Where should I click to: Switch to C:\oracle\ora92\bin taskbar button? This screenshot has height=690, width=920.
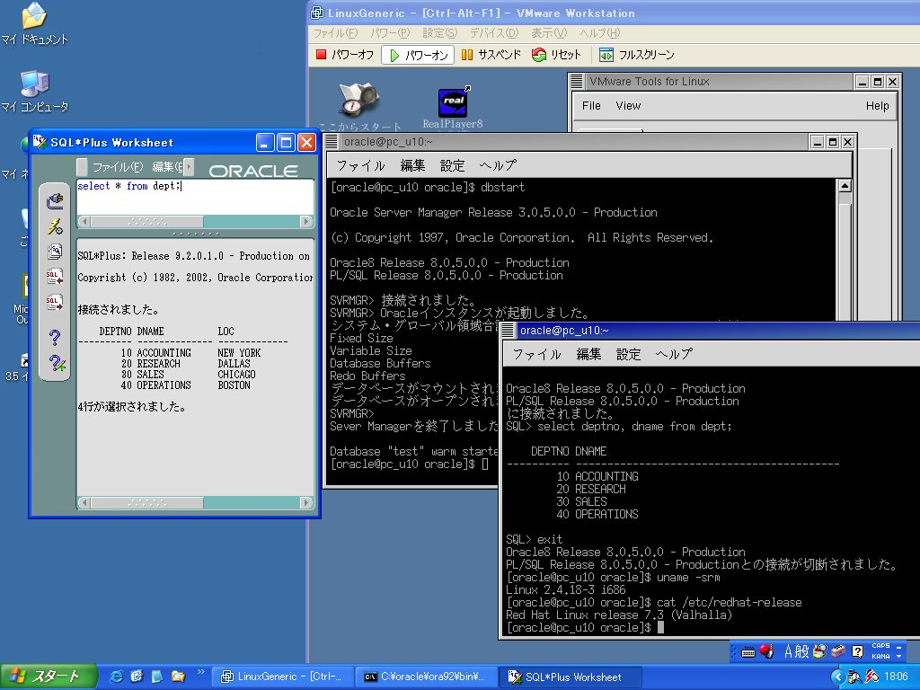point(426,677)
